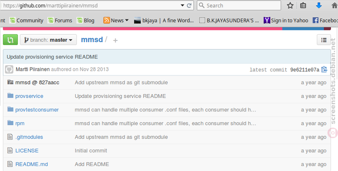
Task: Open the provservice folder
Action: [x=29, y=96]
